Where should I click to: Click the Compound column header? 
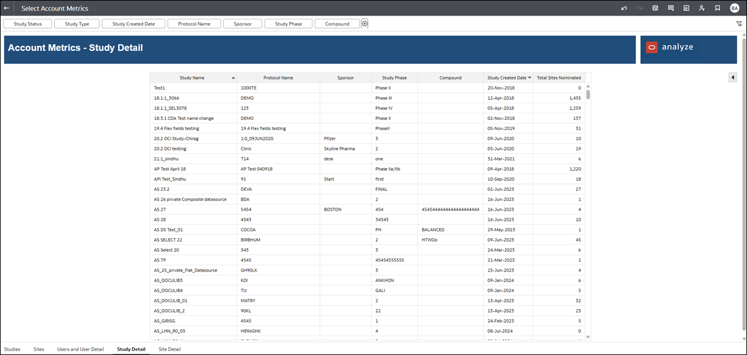[451, 78]
